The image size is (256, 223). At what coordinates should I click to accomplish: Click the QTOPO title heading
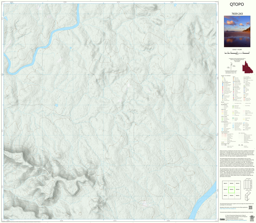(237, 4)
